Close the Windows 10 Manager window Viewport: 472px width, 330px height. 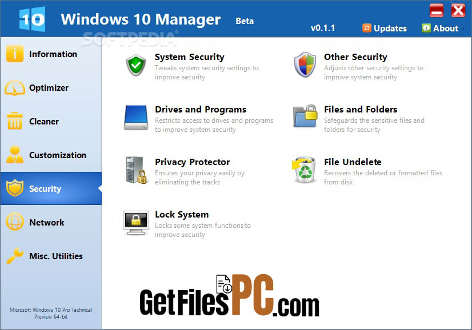click(x=458, y=11)
